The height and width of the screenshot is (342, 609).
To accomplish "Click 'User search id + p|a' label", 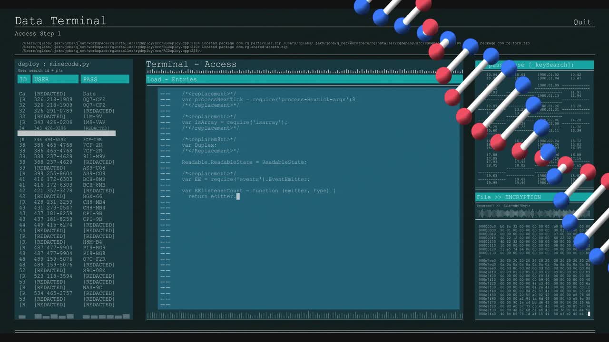I will [x=40, y=70].
